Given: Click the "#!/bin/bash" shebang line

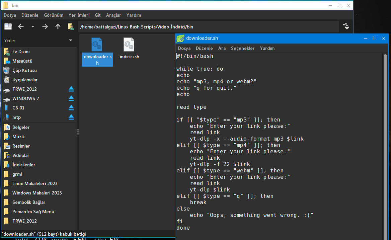Looking at the screenshot, I should (x=195, y=56).
